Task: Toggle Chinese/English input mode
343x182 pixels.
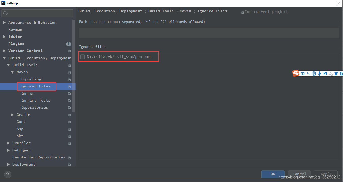Action: tap(303, 74)
